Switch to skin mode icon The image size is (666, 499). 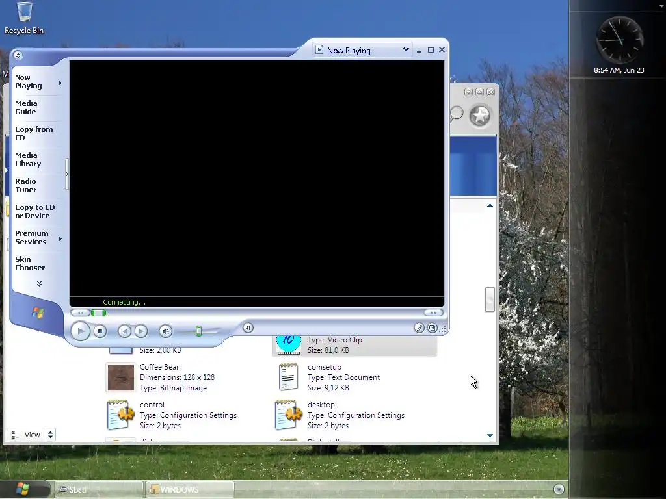click(433, 327)
